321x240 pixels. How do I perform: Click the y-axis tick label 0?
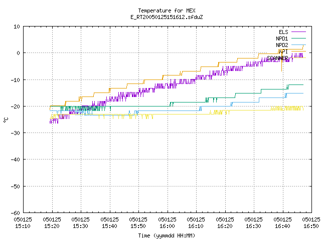(x=18, y=53)
